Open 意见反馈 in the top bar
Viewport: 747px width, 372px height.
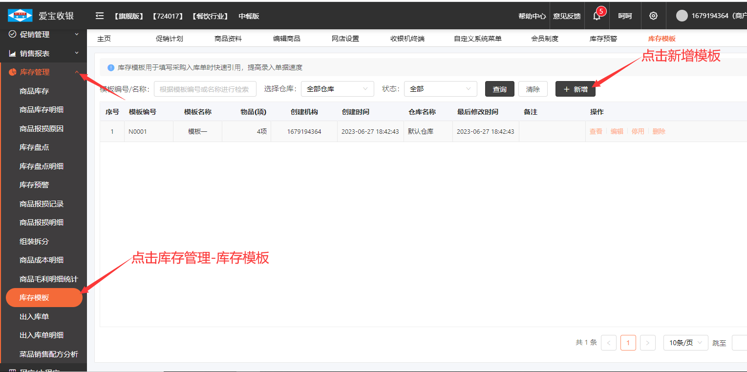click(567, 16)
